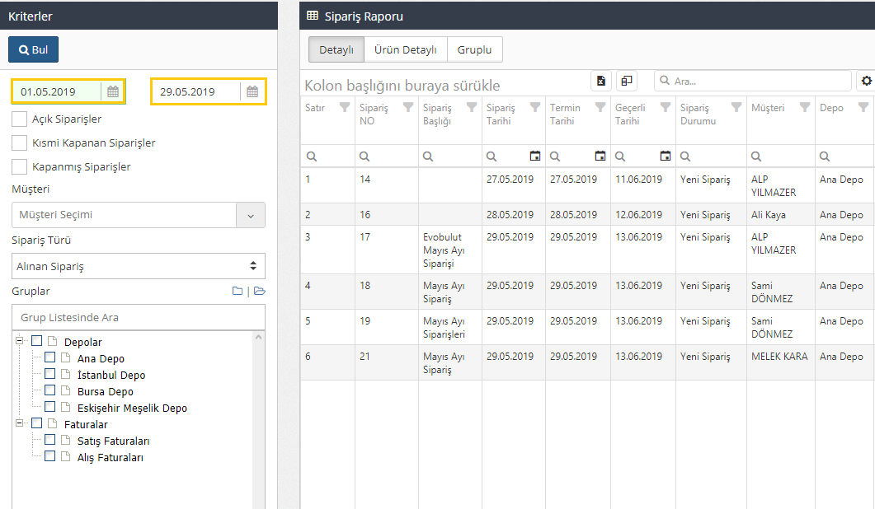Viewport: 875px width, 509px height.
Task: Check the Kapanmış Siparişler option
Action: (20, 167)
